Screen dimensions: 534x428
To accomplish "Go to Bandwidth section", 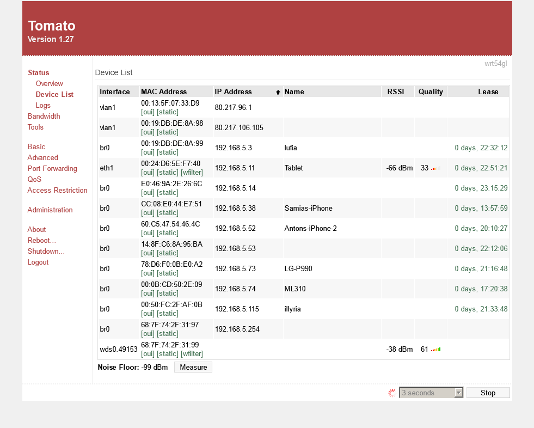I will click(44, 116).
